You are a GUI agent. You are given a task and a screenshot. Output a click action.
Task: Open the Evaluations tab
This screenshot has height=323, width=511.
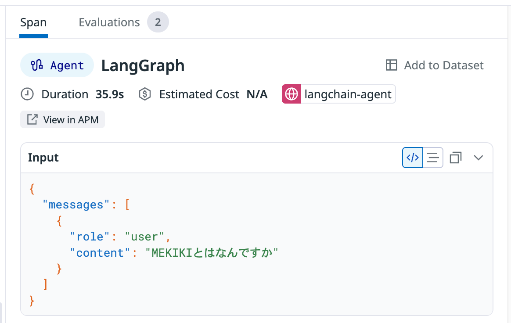coord(109,22)
